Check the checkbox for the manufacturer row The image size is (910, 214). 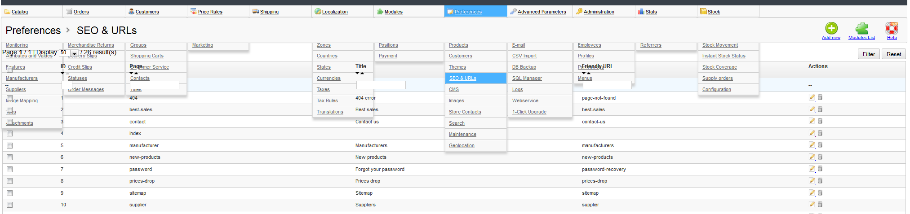click(x=10, y=145)
